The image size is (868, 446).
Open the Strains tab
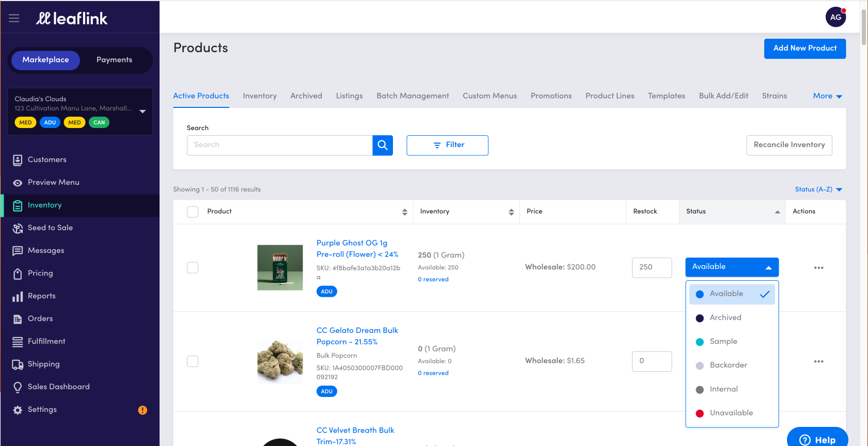775,96
